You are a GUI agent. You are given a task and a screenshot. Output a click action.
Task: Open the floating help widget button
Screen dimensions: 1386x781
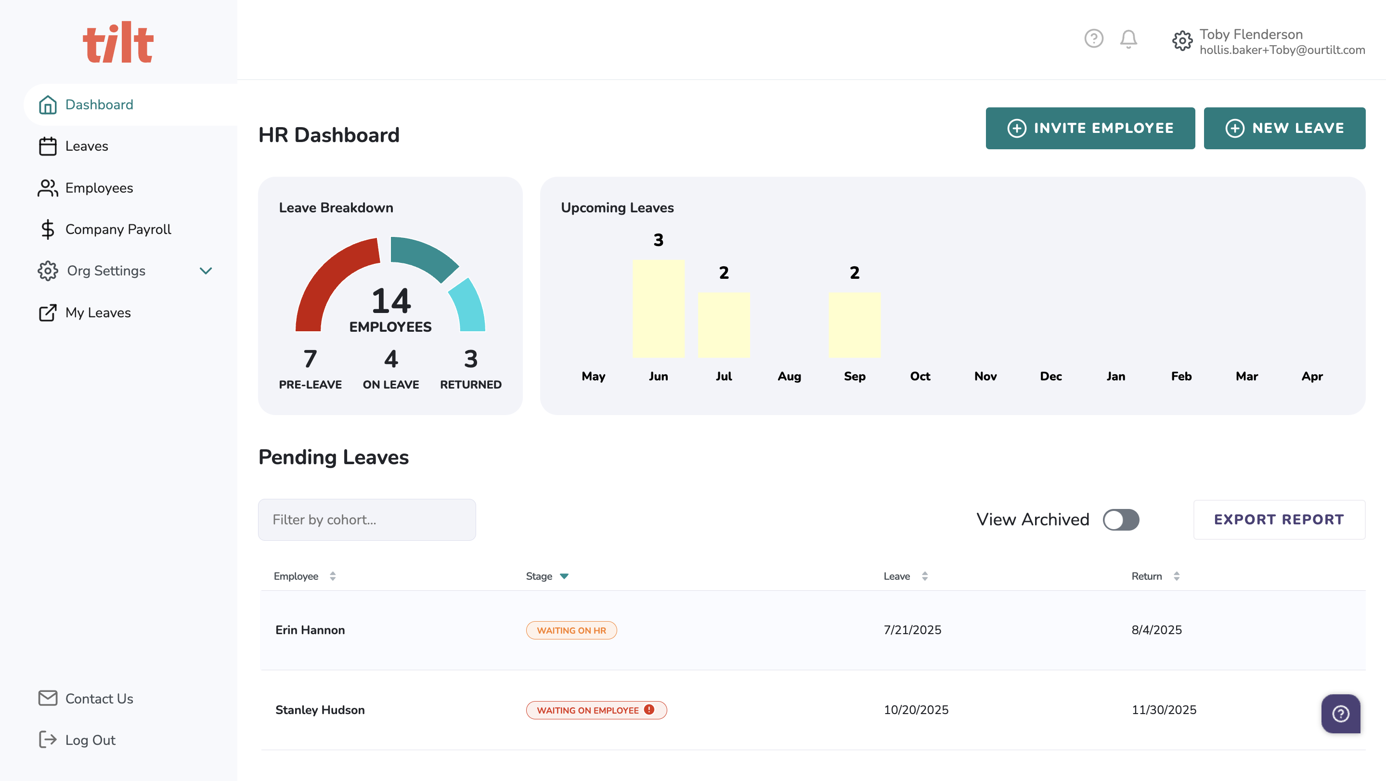coord(1340,714)
